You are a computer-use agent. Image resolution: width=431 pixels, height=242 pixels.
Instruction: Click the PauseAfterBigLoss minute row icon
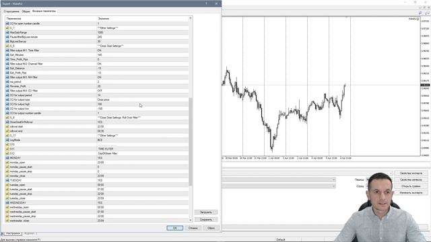pos(7,37)
